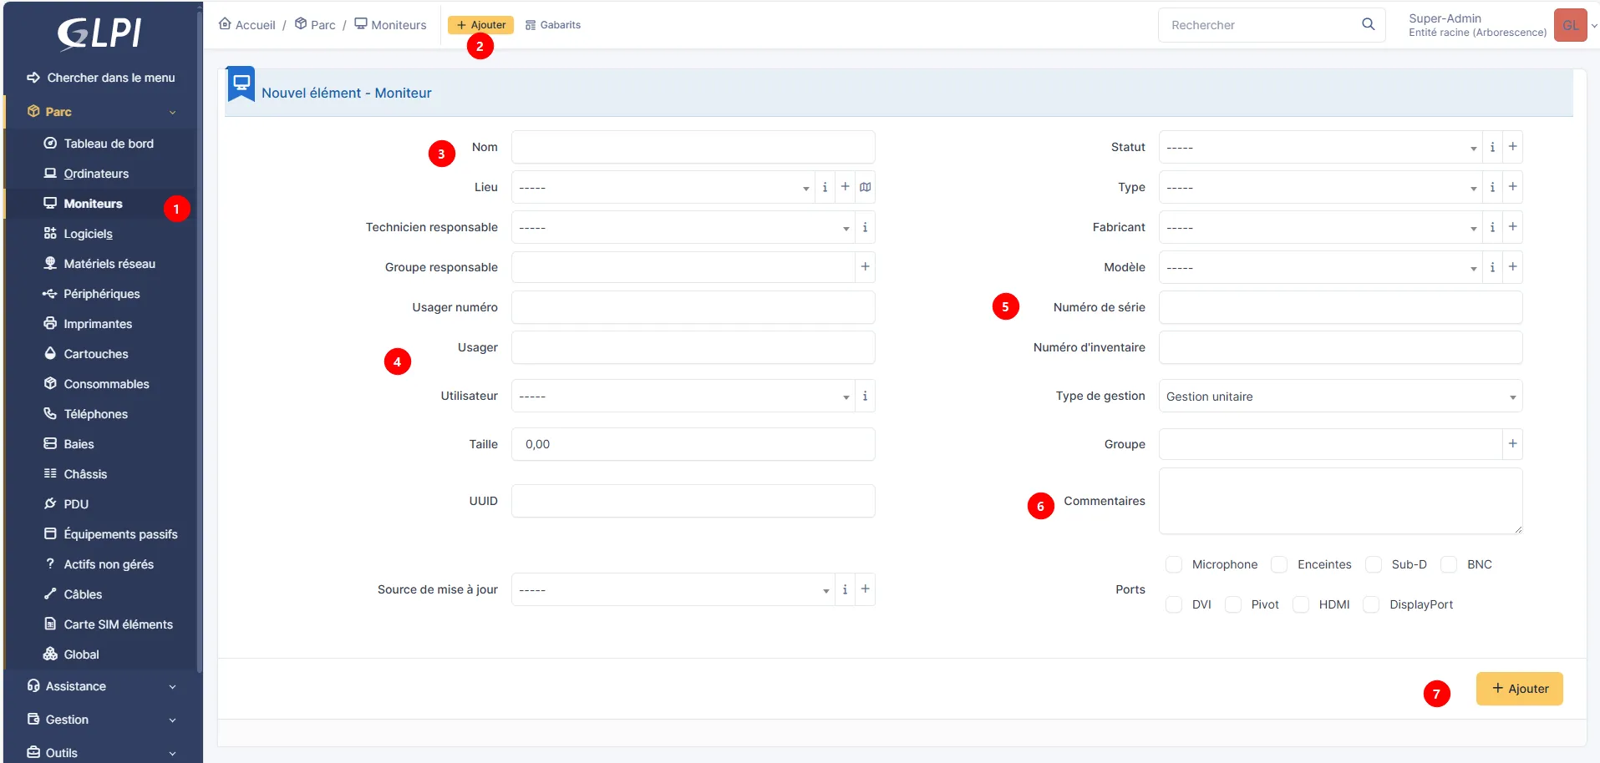Click into the Numéro de série field

click(x=1340, y=307)
